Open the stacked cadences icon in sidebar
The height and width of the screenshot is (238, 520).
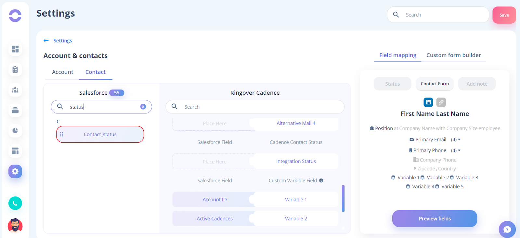(x=15, y=110)
